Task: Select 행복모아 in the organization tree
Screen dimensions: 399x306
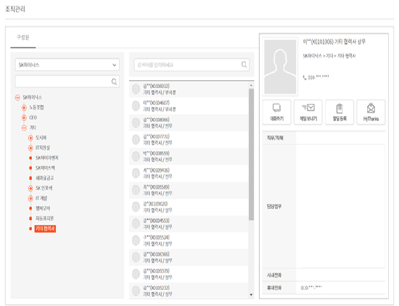Action: click(45, 209)
